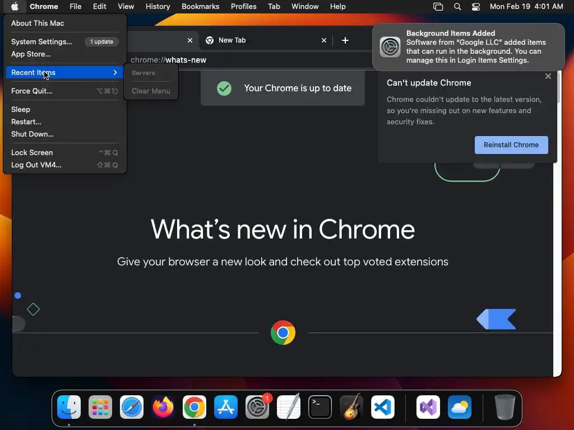Open the View menu
The height and width of the screenshot is (430, 574).
(126, 6)
